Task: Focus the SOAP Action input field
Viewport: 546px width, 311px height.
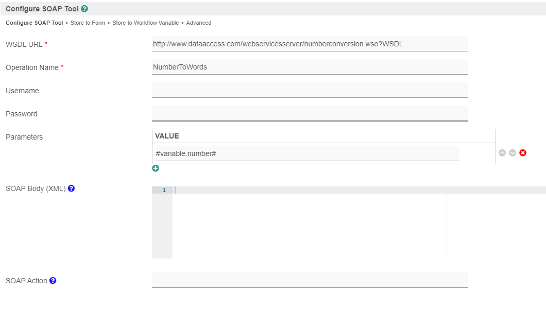Action: click(x=310, y=280)
